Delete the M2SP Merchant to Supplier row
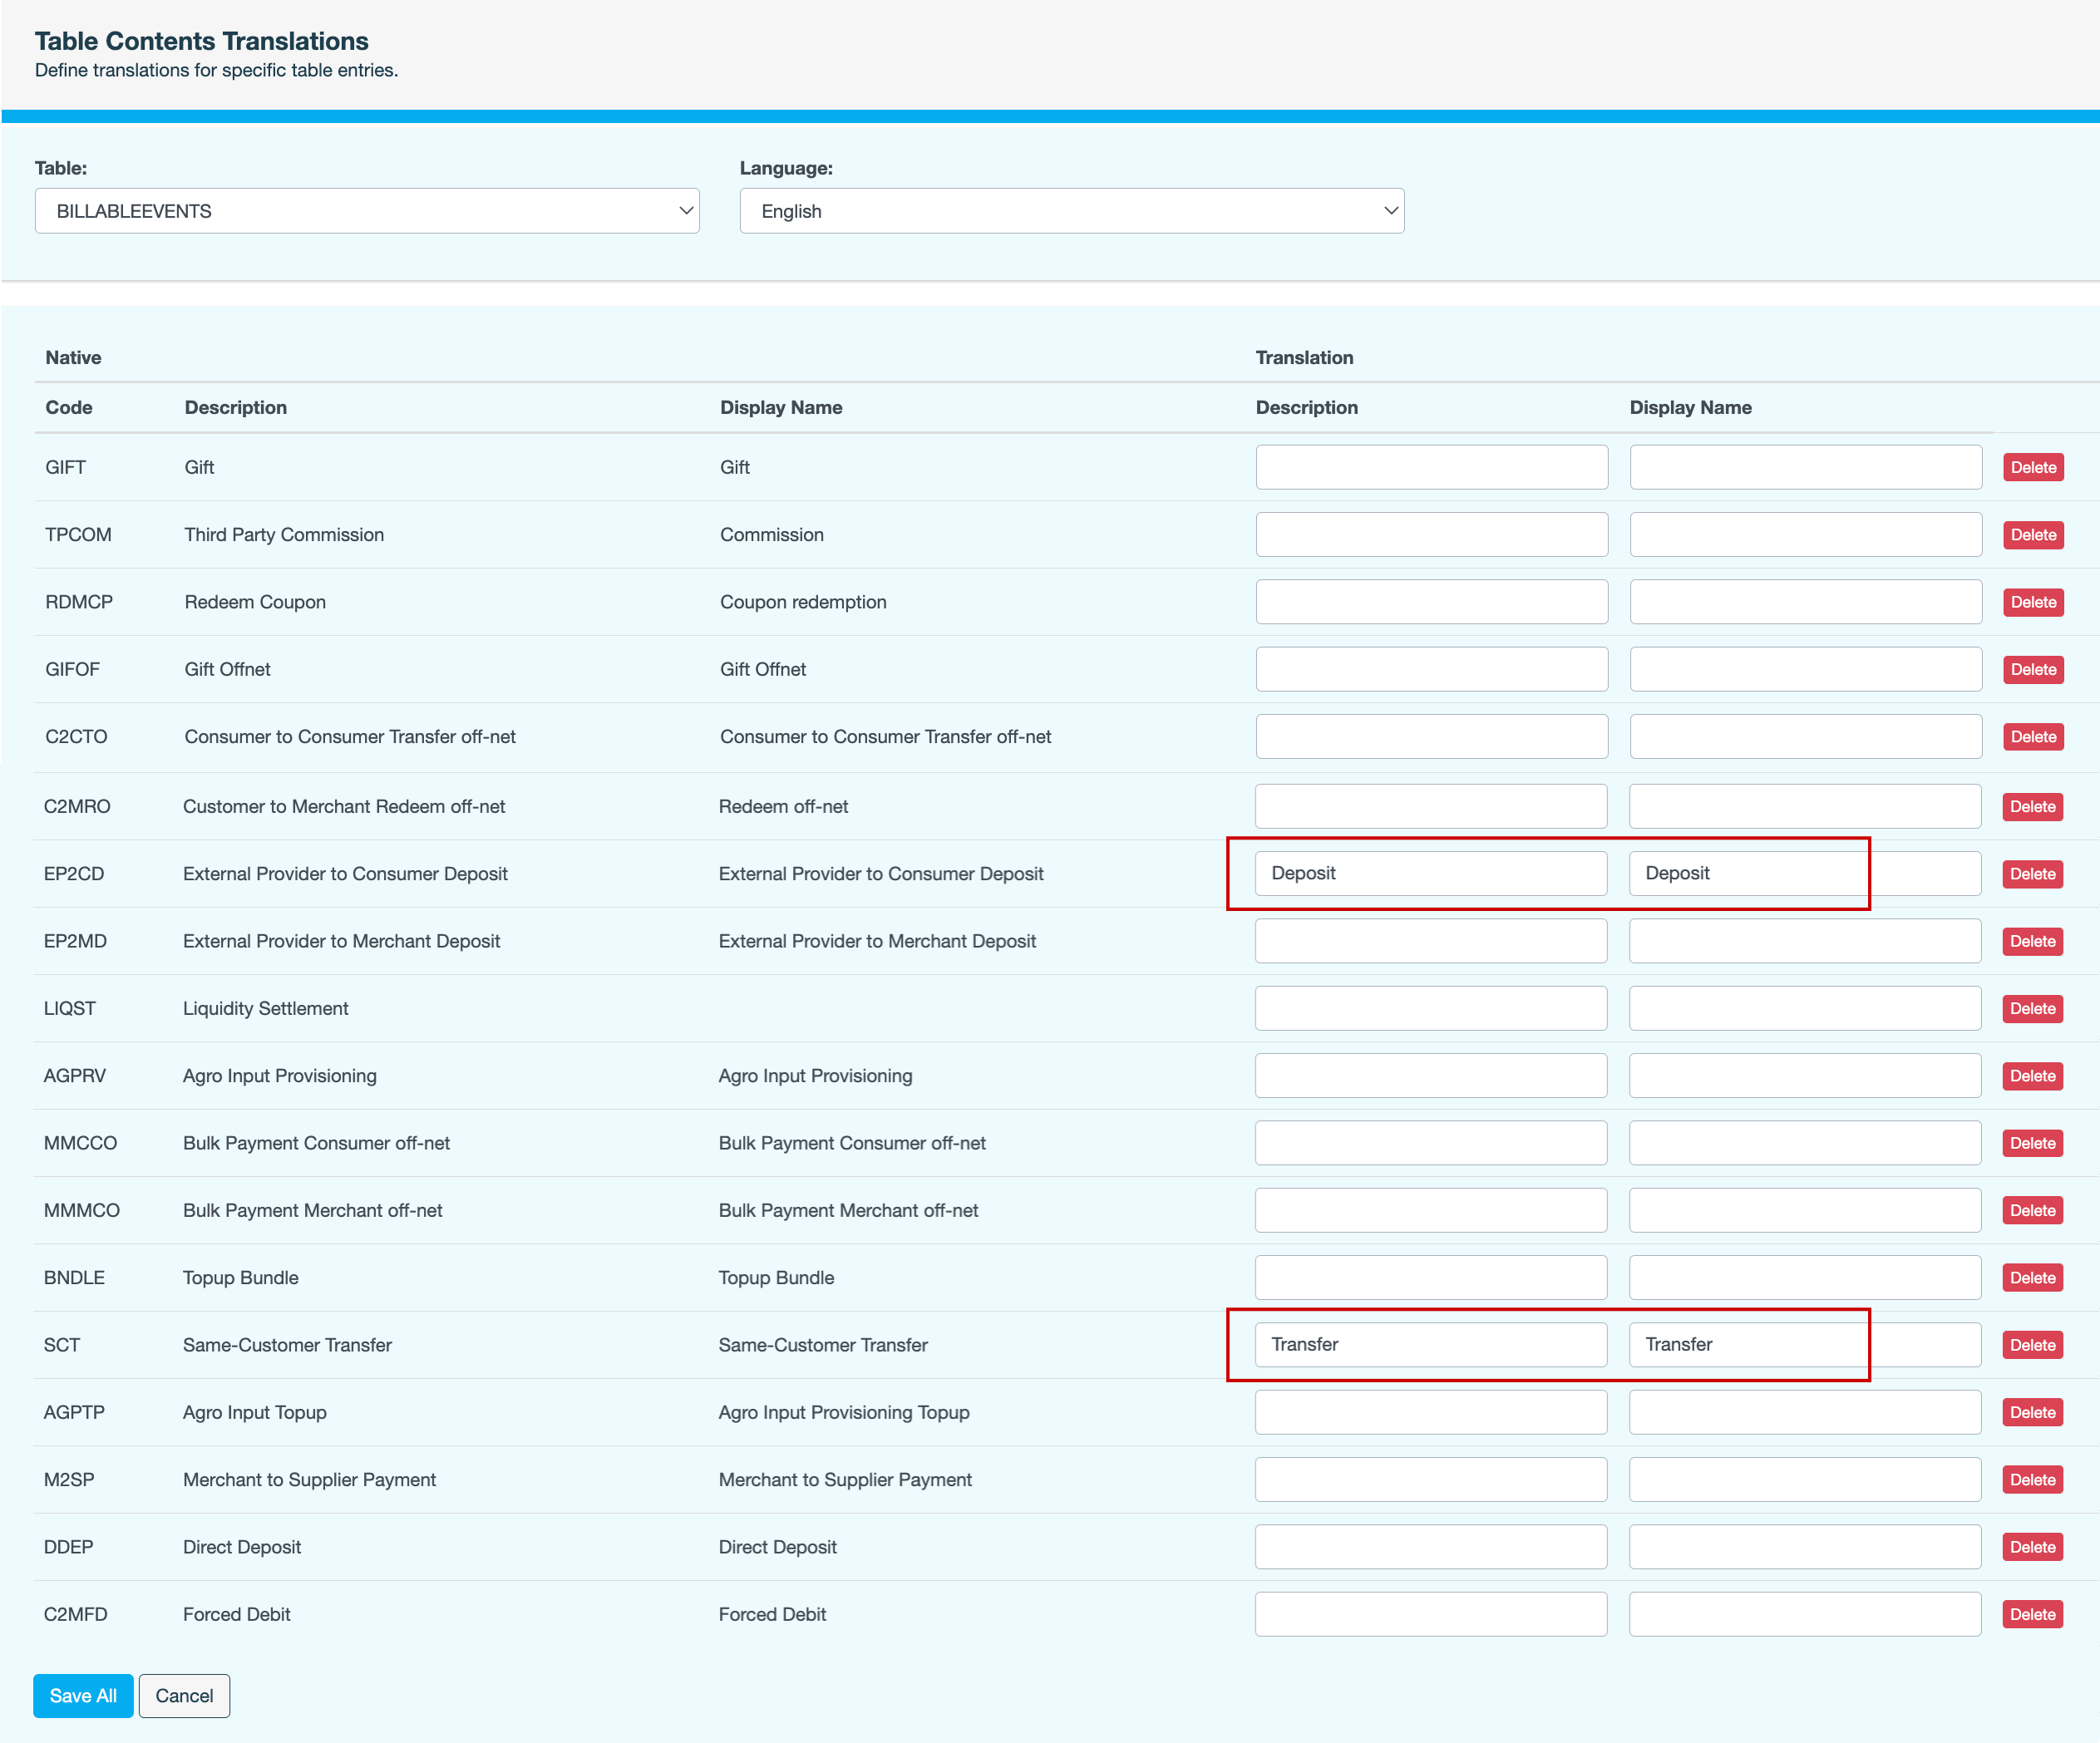 [2032, 1480]
